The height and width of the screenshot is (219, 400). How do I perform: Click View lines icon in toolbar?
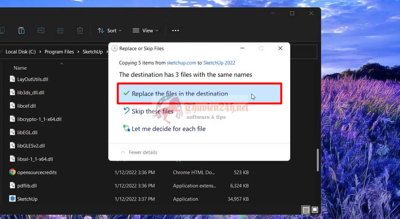(x=136, y=31)
